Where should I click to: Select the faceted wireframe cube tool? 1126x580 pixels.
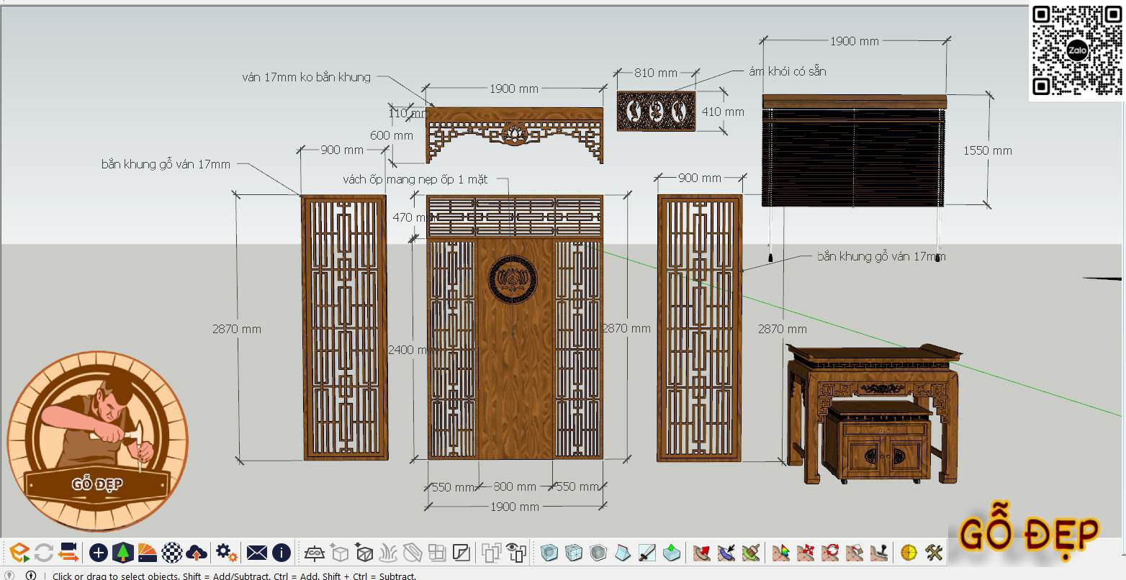click(x=574, y=553)
